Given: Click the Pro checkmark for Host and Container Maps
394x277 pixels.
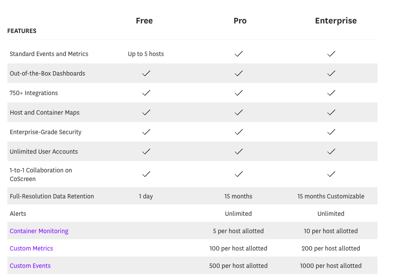Looking at the screenshot, I should click(x=239, y=112).
